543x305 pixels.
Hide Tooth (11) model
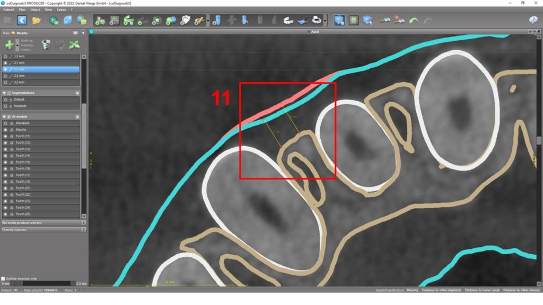click(5, 136)
